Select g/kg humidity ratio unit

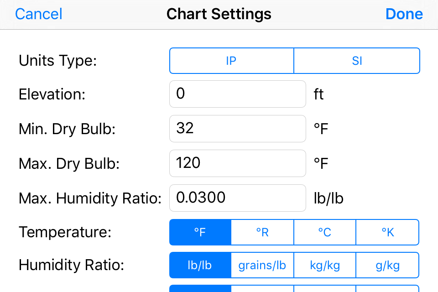click(387, 265)
